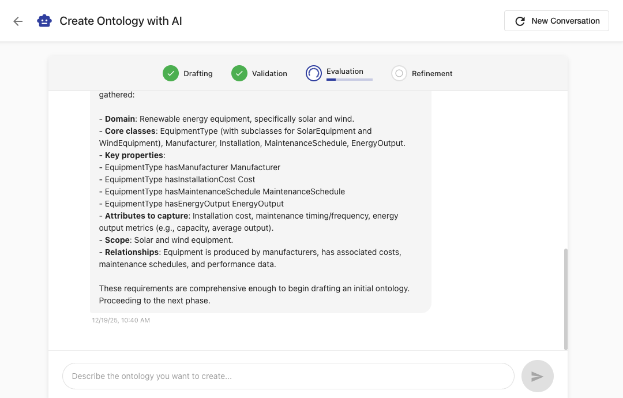623x398 pixels.
Task: Start a New Conversation
Action: pos(557,21)
